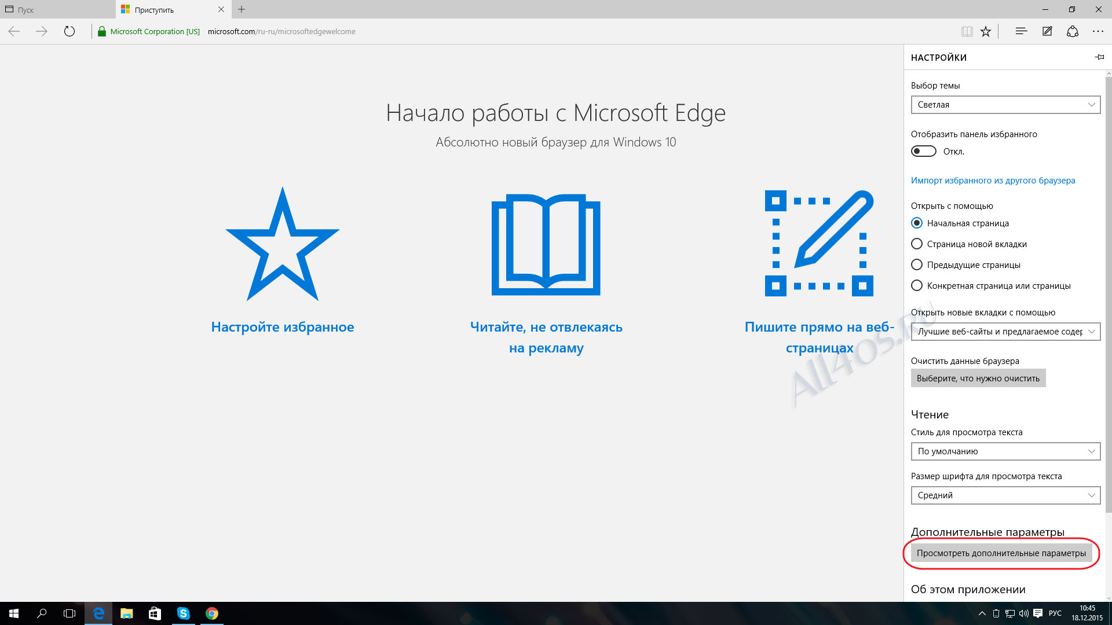The width and height of the screenshot is (1112, 625).
Task: Click the taskbar clock and date
Action: coord(1087,613)
